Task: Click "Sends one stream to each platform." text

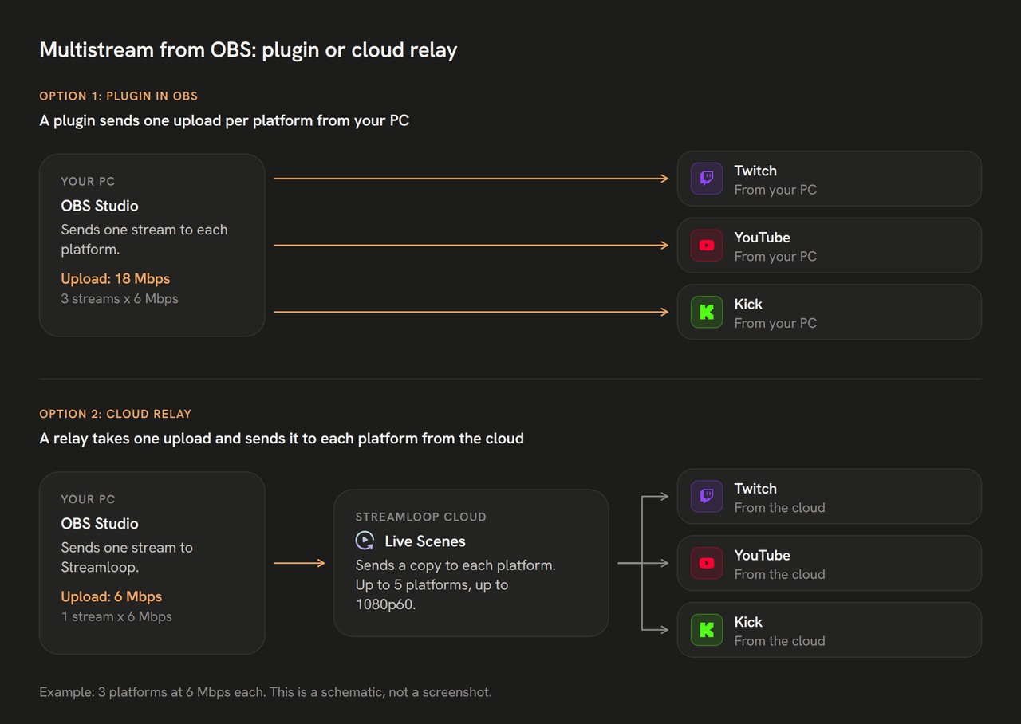Action: tap(144, 239)
